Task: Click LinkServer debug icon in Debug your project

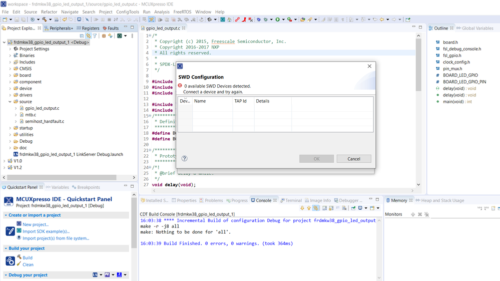Action: pyautogui.click(x=95, y=275)
